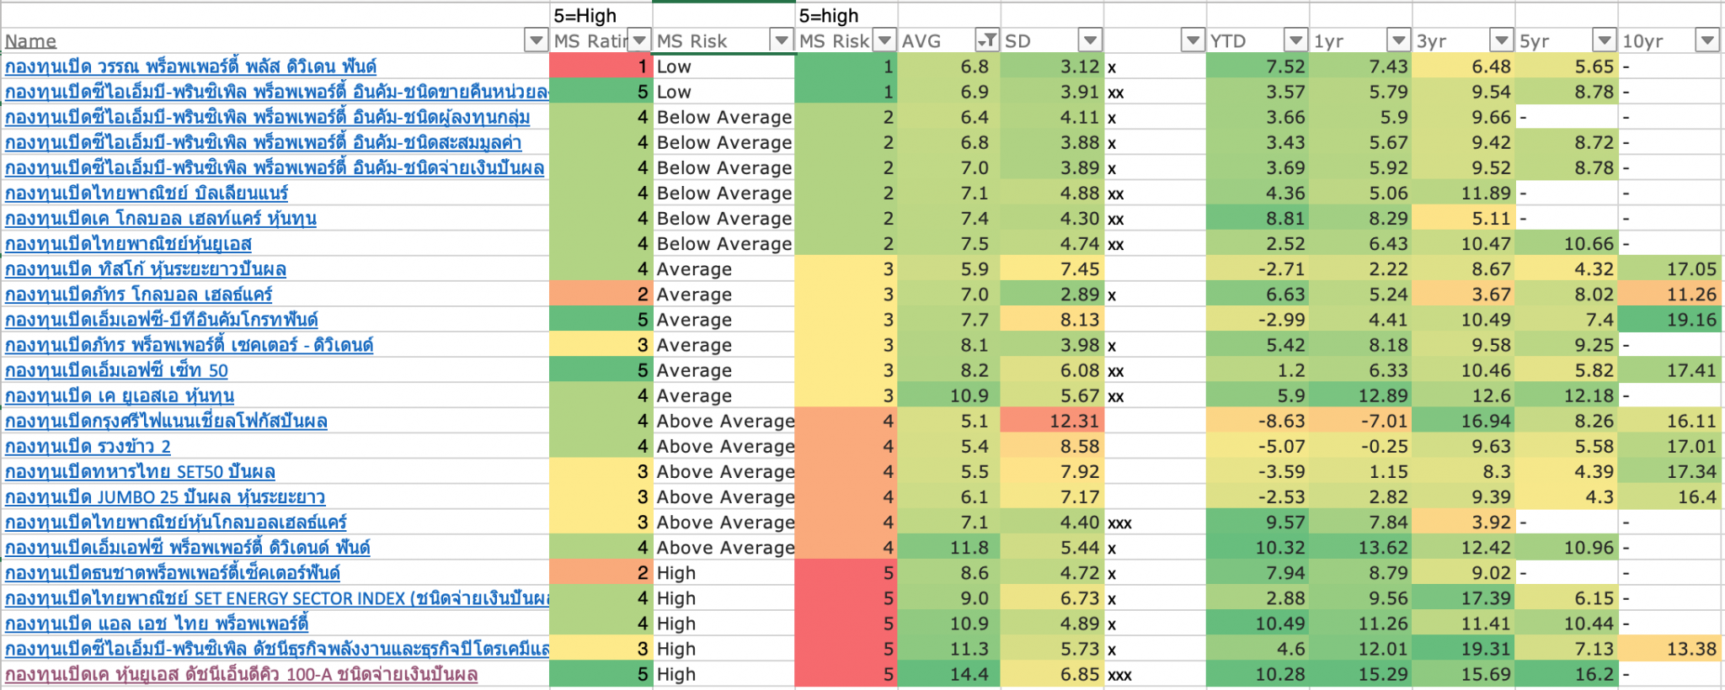Open filter dropdown of the unnamed column after SD
Screen dimensions: 1725x690
1193,40
